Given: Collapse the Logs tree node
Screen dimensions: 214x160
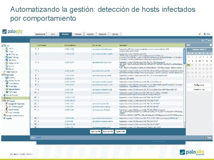Looking at the screenshot, I should [x=2, y=46].
